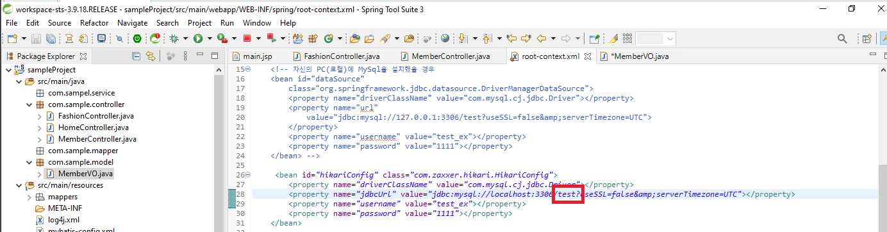Viewport: 887px width, 232px height.
Task: Click the magnifier Quick Access search icon
Action: [842, 38]
